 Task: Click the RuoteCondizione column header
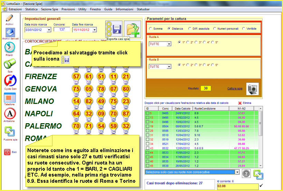click(211, 108)
